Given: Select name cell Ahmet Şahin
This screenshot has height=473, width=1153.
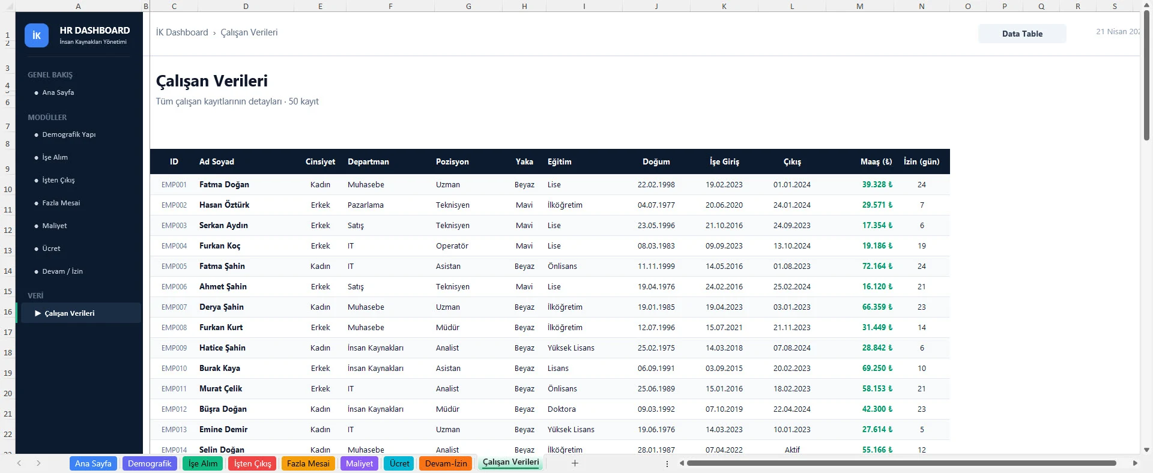Looking at the screenshot, I should pyautogui.click(x=223, y=286).
